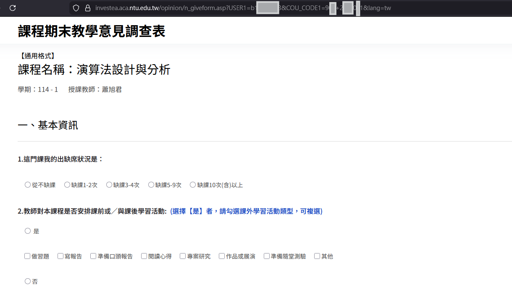This screenshot has height=290, width=512.
Task: Choose 是 for question 2
Action: click(x=28, y=231)
